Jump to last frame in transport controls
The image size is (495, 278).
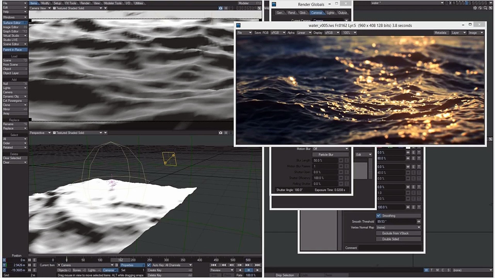257,265
